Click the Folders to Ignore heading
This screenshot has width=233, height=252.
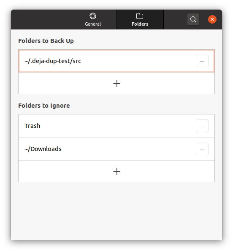click(44, 106)
